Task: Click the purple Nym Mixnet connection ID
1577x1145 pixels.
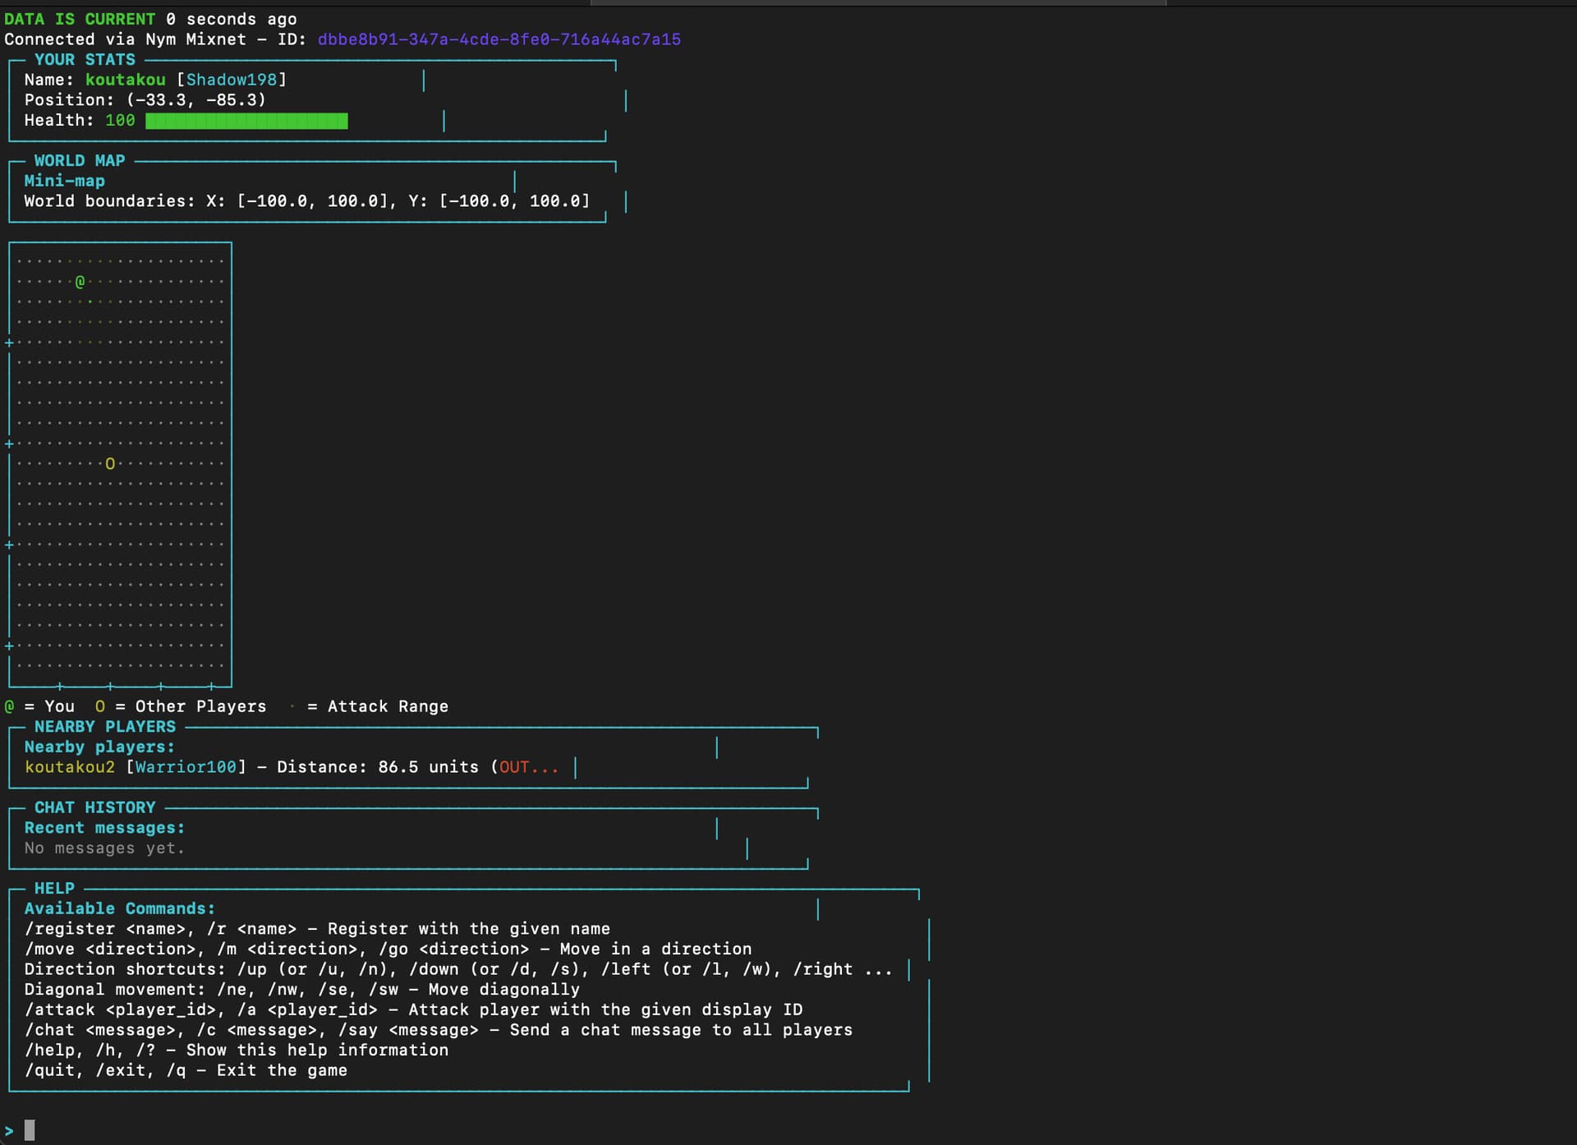Action: 499,39
